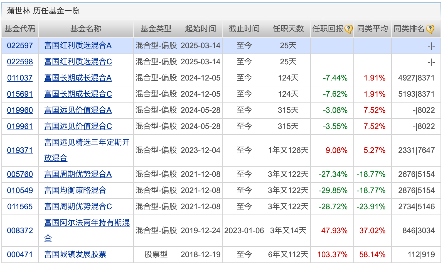Click the 同类平均 column header
The height and width of the screenshot is (263, 443).
pos(372,29)
